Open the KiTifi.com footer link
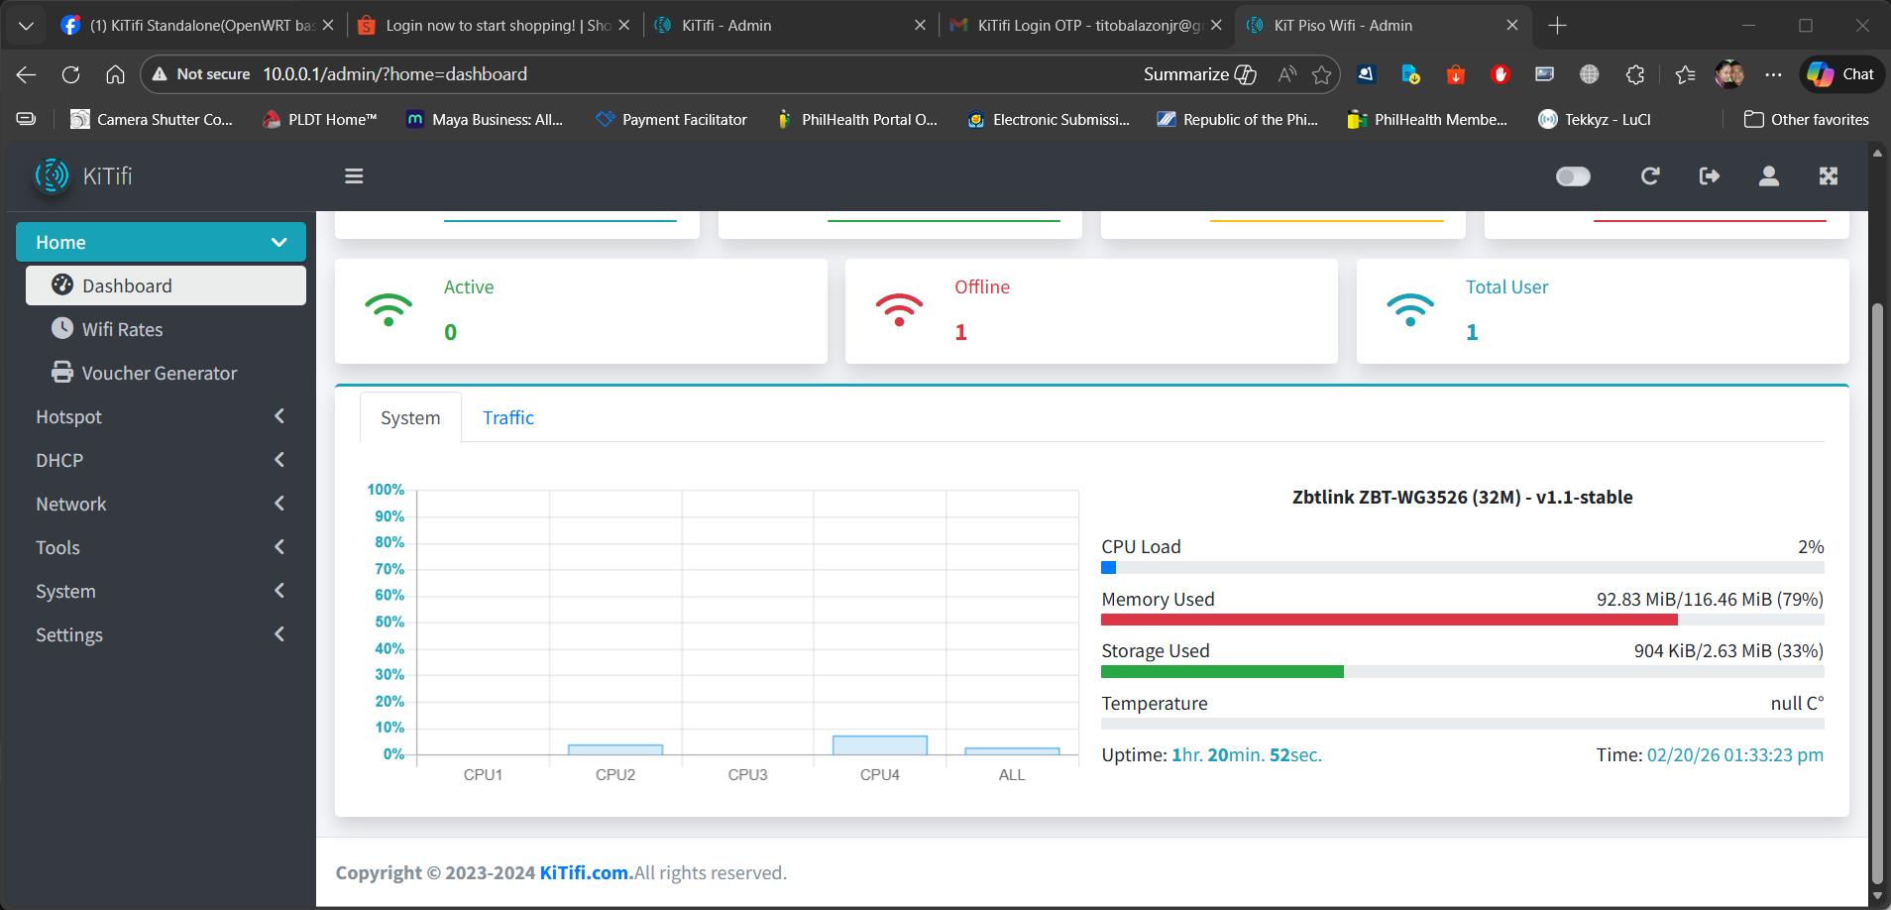The image size is (1891, 910). pyautogui.click(x=586, y=872)
